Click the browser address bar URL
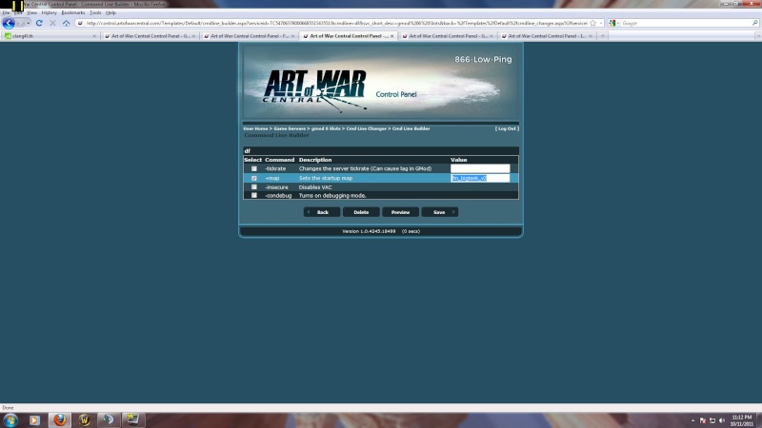 tap(336, 23)
